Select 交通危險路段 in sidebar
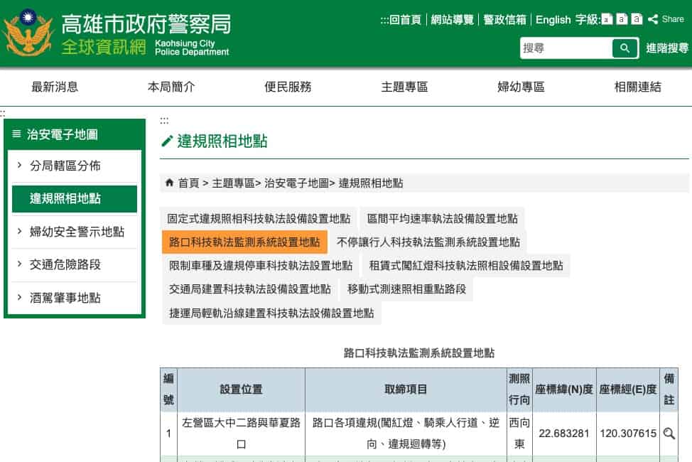Viewport: 692px width, 462px height. coord(65,264)
